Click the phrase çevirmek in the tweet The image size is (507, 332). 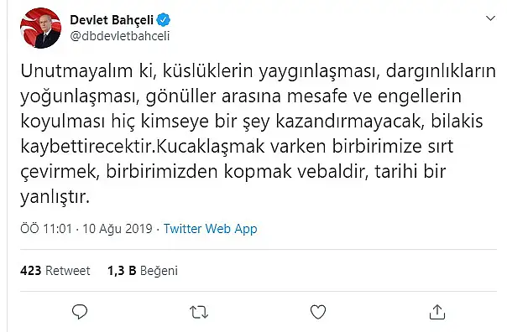[x=60, y=172]
